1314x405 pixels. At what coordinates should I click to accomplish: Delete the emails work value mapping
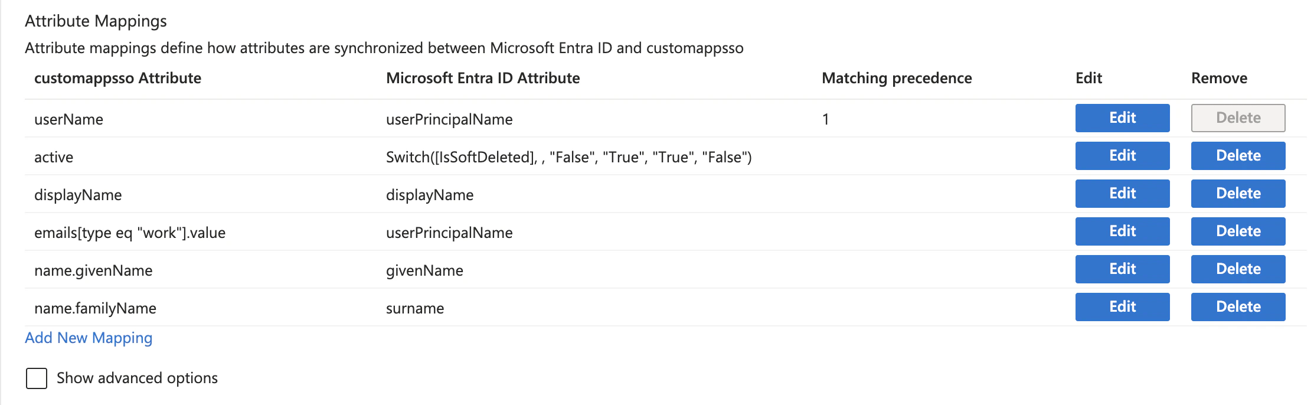click(1237, 231)
